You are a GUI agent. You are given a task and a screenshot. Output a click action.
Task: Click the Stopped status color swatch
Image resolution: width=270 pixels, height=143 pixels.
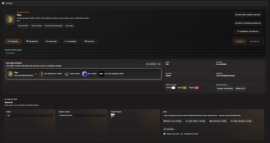pyautogui.click(x=197, y=88)
